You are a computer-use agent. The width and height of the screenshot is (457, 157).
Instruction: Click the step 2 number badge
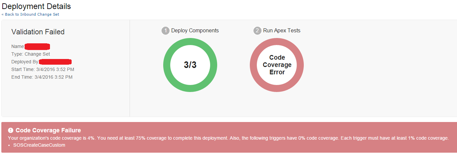[x=257, y=31]
